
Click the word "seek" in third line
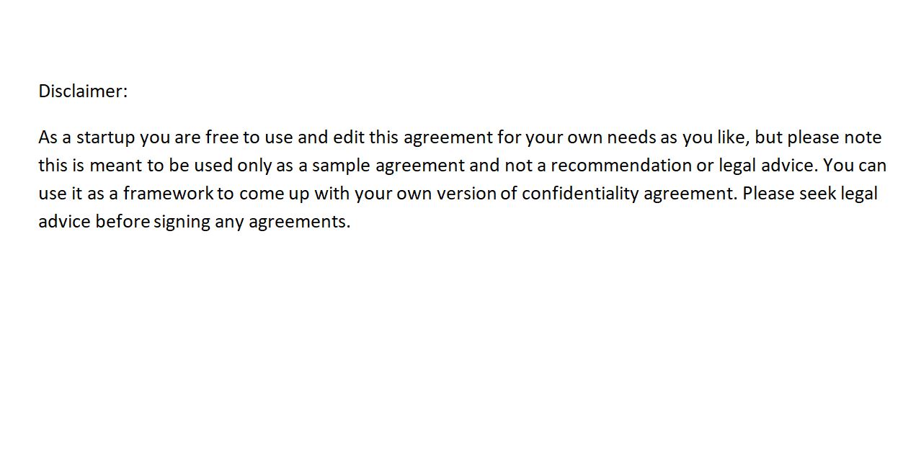(x=818, y=193)
